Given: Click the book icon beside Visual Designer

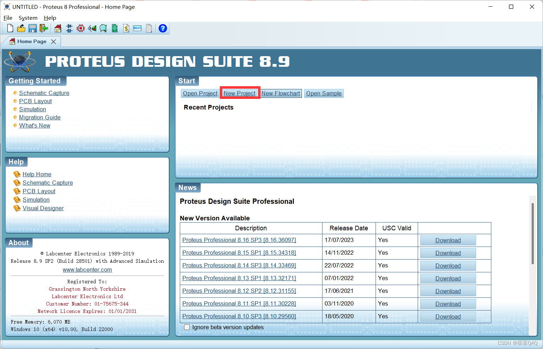Looking at the screenshot, I should pos(17,208).
